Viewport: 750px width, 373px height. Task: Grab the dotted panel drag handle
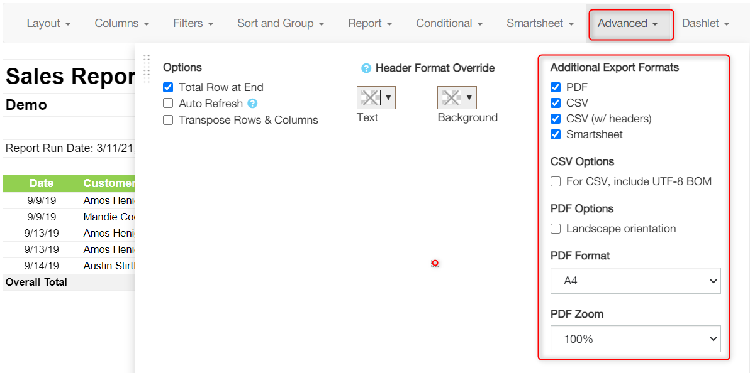(x=147, y=69)
